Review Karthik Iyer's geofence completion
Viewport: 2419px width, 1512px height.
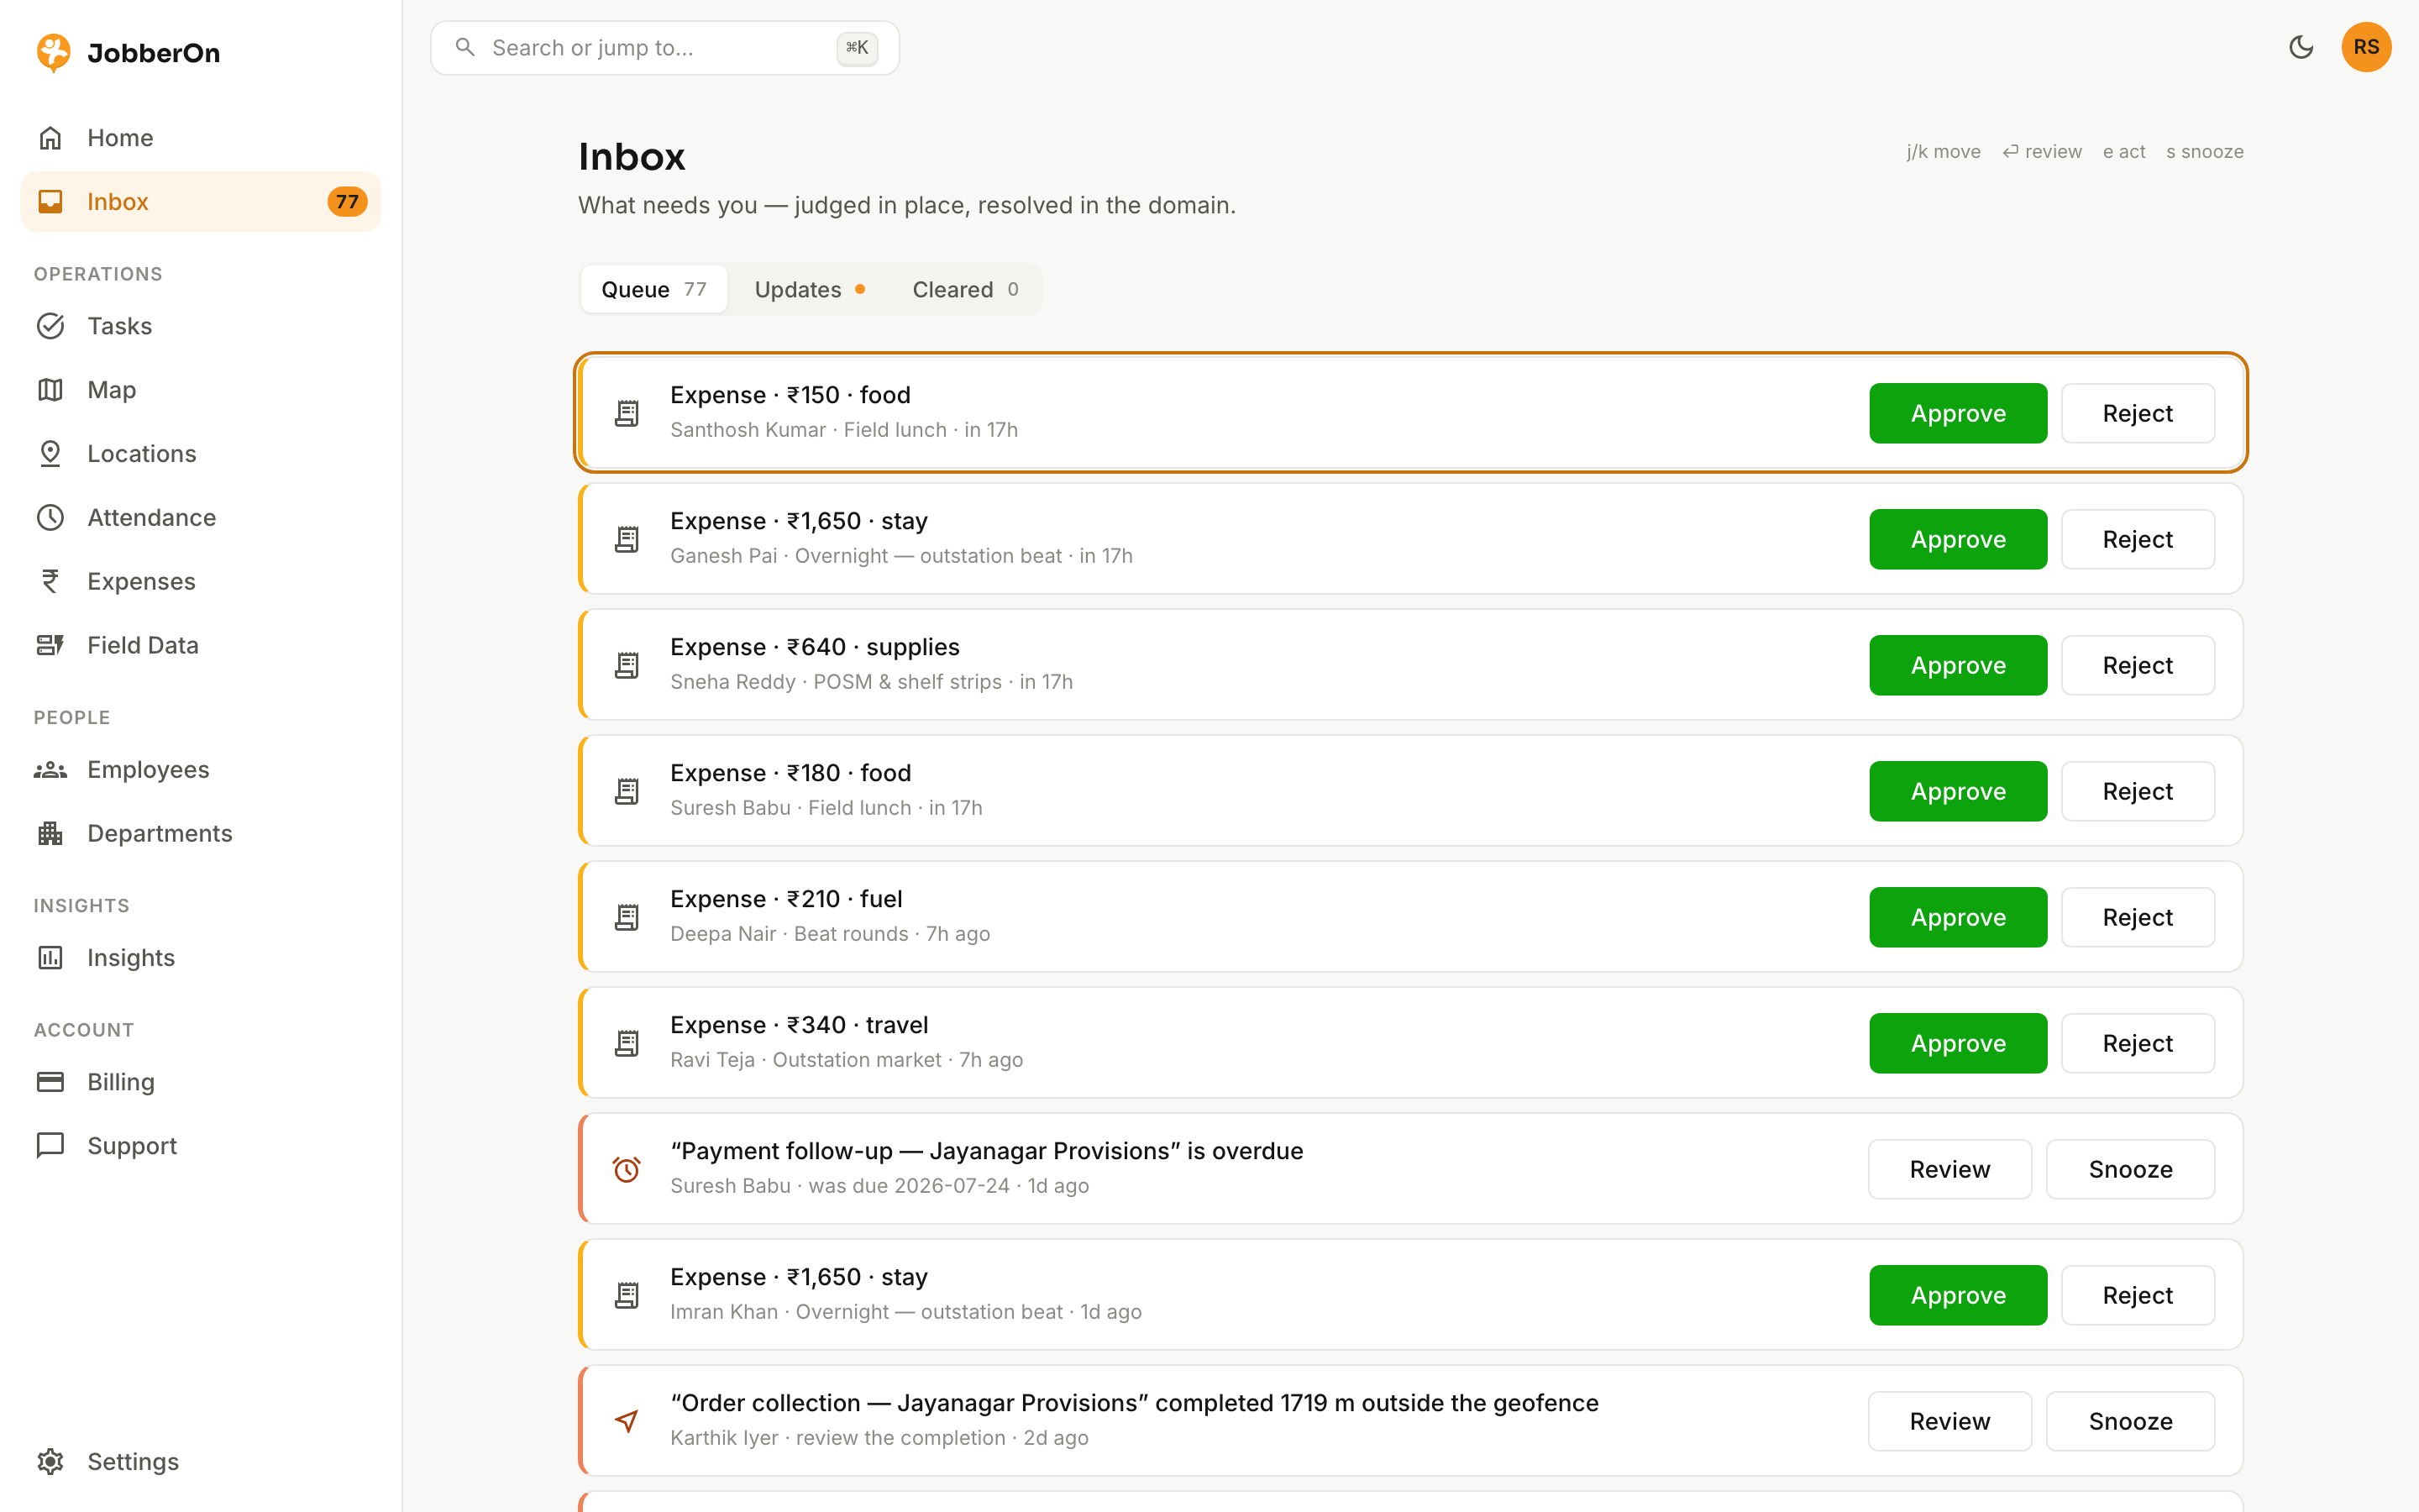(1950, 1421)
